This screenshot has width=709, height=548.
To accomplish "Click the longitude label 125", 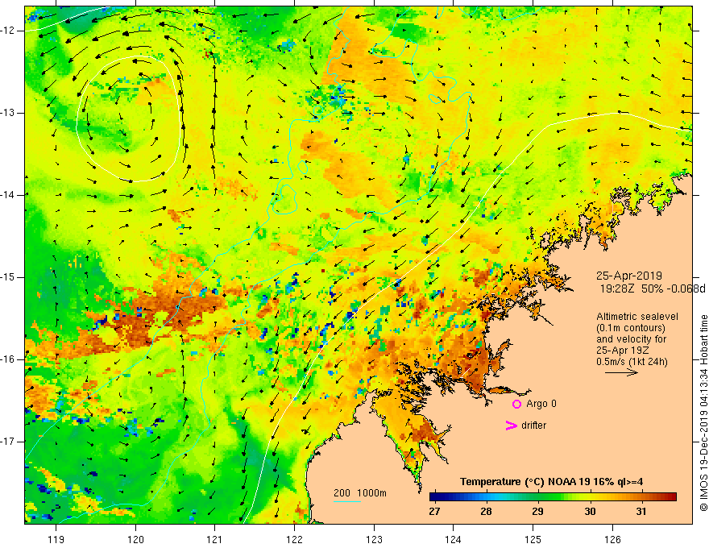I will [533, 539].
